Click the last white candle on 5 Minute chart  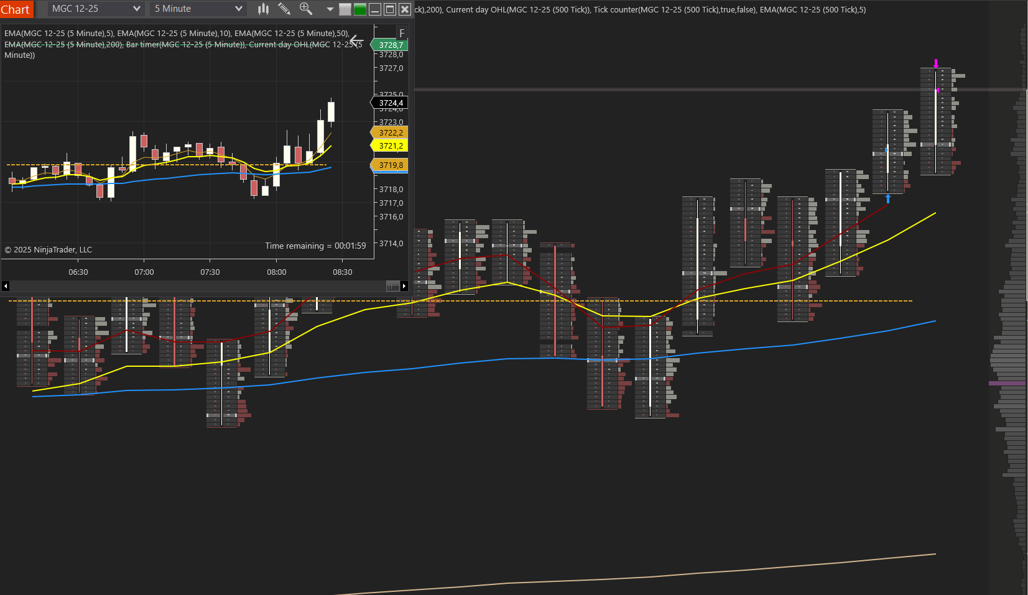[x=331, y=111]
